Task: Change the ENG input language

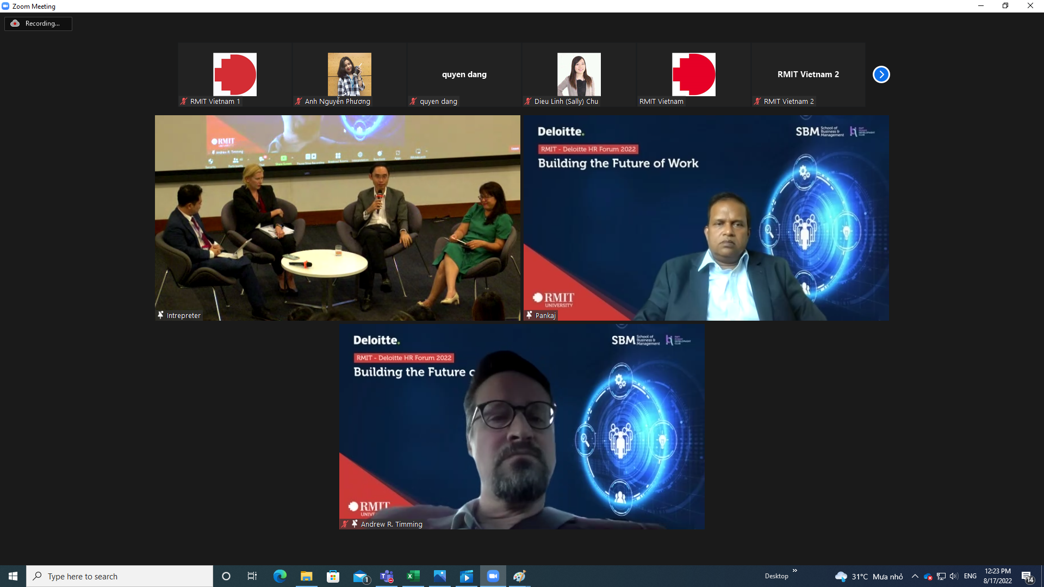Action: (x=970, y=576)
